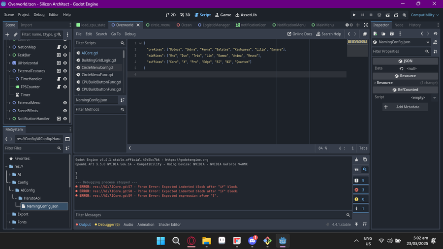
Task: Open the Script empty dropdown
Action: [x=423, y=97]
